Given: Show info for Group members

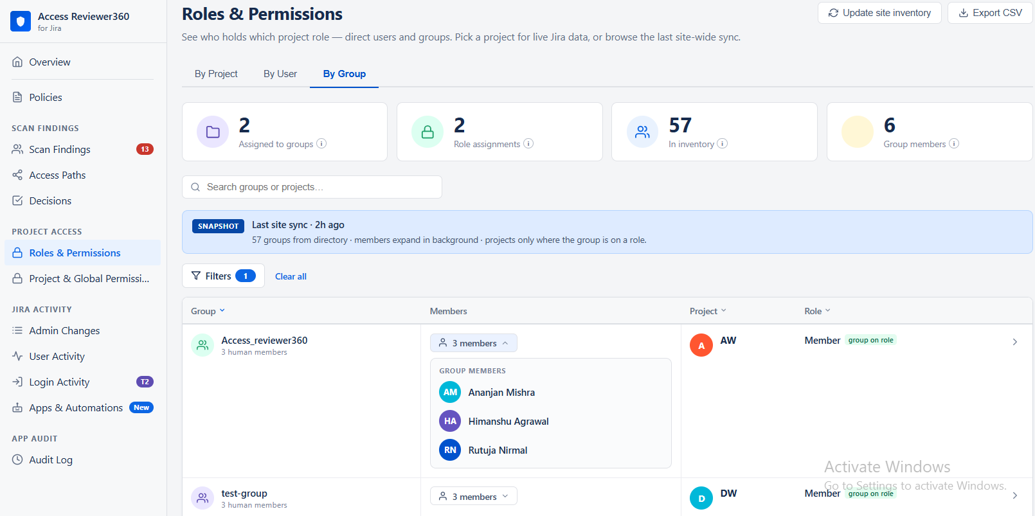Looking at the screenshot, I should (x=954, y=144).
